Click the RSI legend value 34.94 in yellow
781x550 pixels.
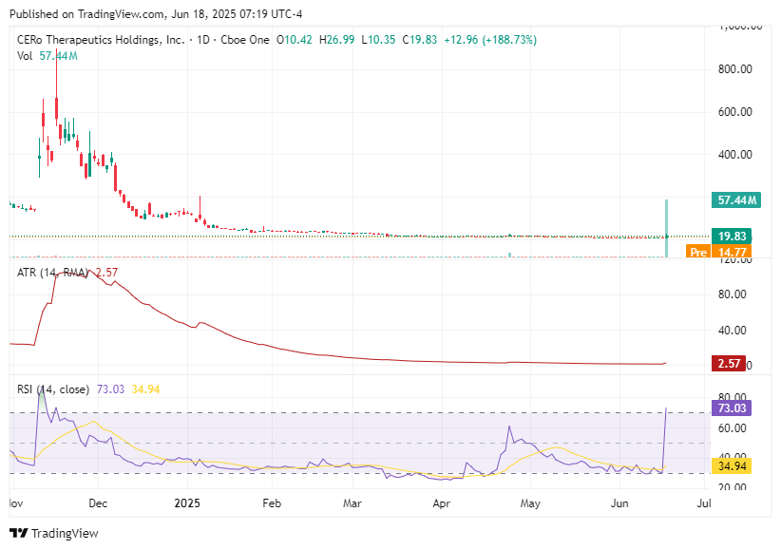click(x=145, y=389)
